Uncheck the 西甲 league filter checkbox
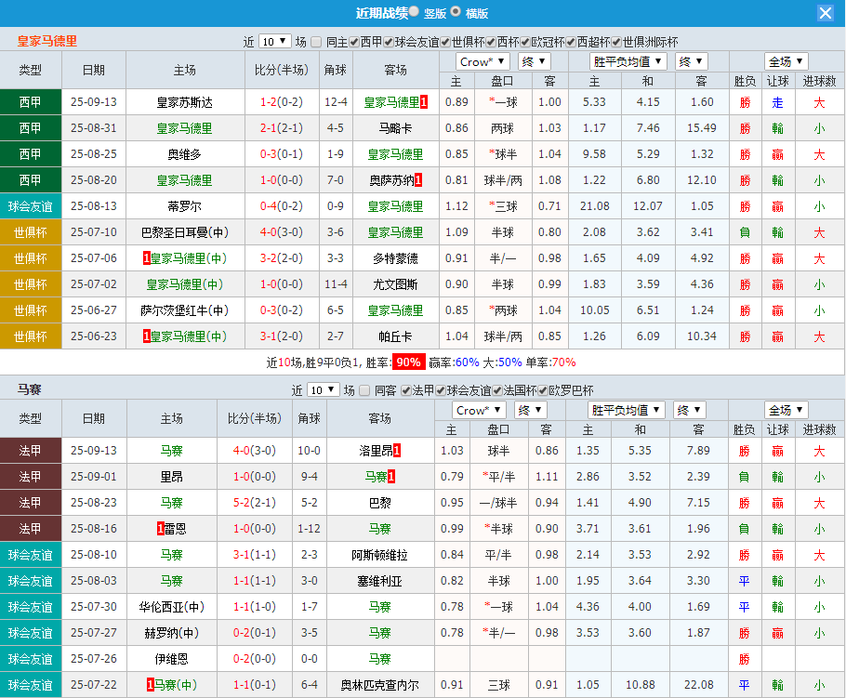 [352, 42]
